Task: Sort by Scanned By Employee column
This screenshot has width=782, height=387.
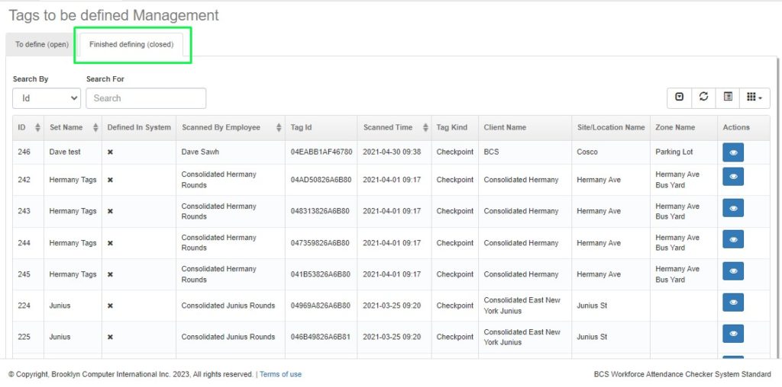Action: click(278, 128)
